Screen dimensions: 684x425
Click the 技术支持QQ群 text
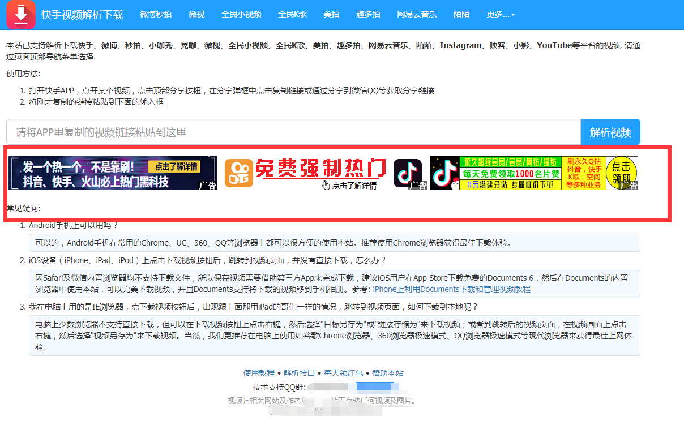(x=279, y=388)
